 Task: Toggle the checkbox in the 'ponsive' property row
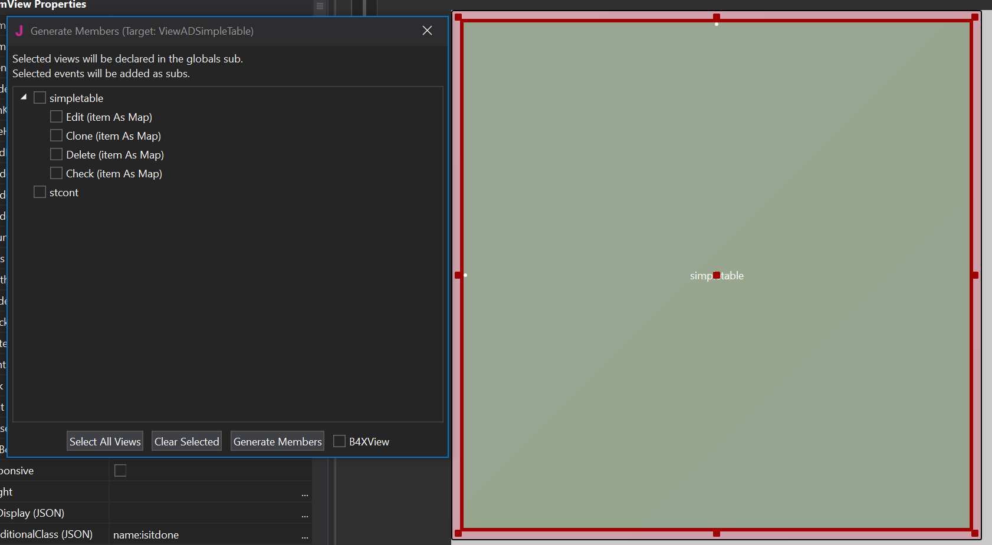pos(120,470)
